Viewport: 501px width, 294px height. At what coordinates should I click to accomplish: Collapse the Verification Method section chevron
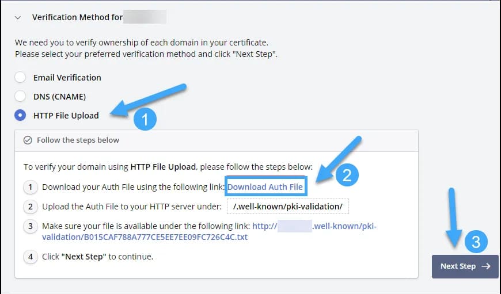(18, 18)
